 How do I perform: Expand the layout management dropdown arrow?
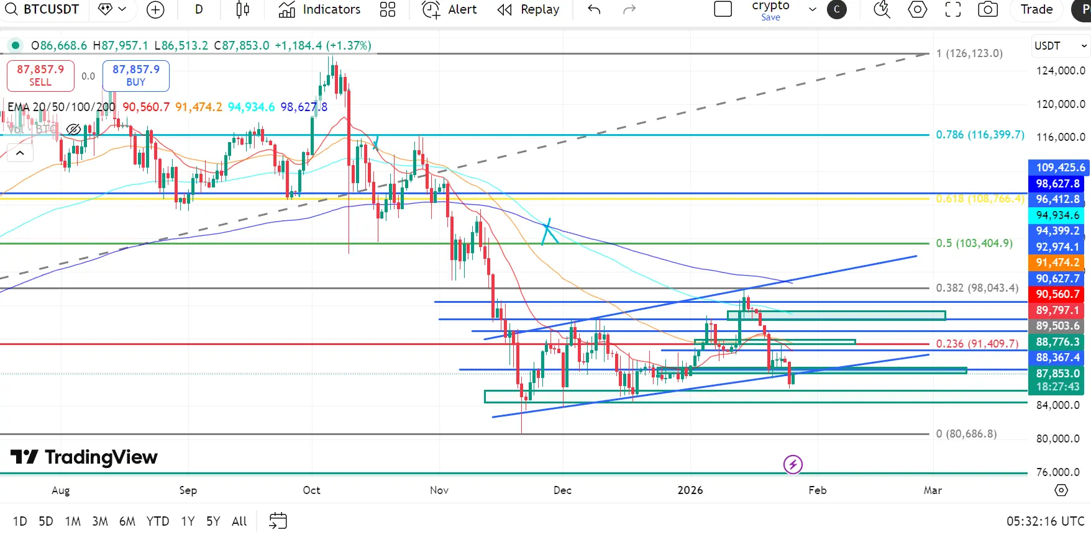tap(812, 9)
